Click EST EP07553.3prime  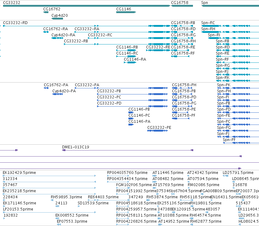coord(72,221)
